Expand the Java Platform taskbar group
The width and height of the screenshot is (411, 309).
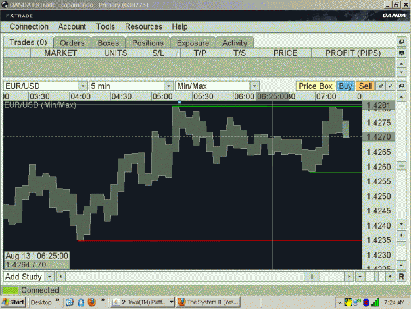click(171, 302)
